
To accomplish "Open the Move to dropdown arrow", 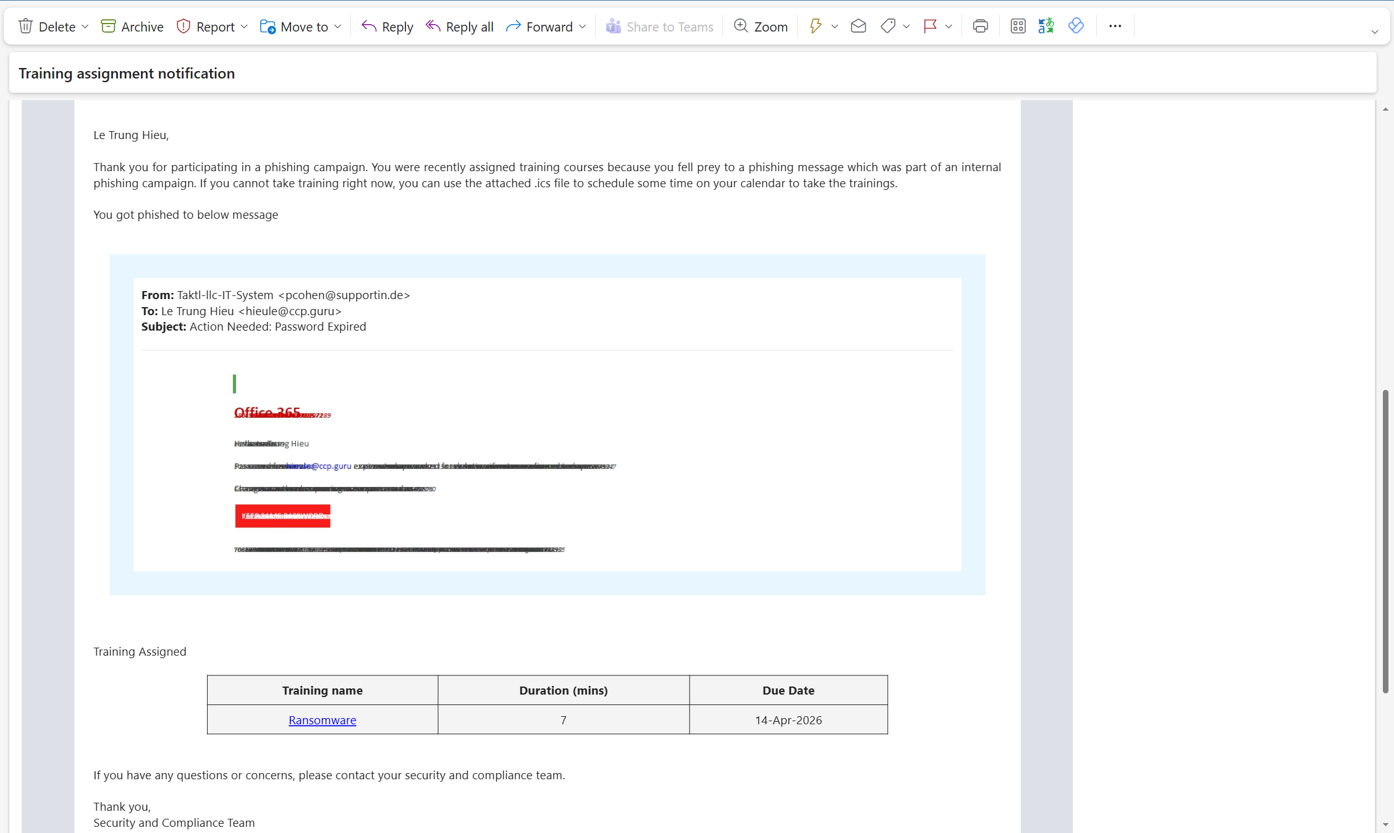I will 338,27.
